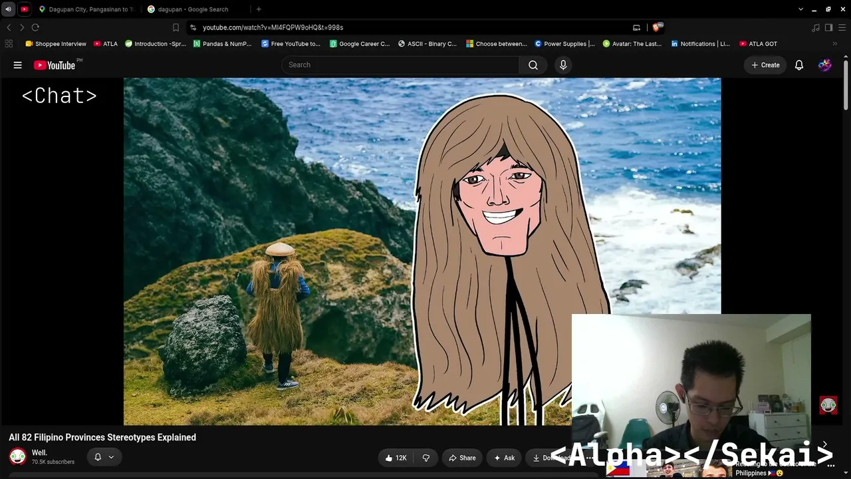Open the YouTube guide hamburger menu

[x=18, y=65]
